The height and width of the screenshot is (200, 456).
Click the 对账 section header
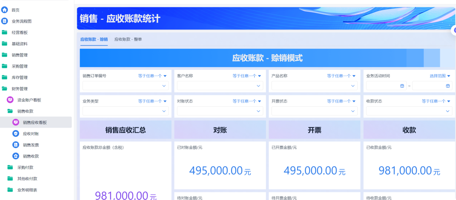[x=220, y=130]
